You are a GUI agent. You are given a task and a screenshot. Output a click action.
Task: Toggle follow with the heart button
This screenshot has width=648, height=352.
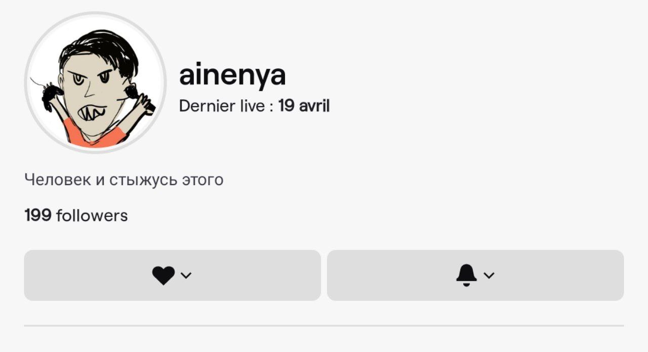(x=172, y=275)
